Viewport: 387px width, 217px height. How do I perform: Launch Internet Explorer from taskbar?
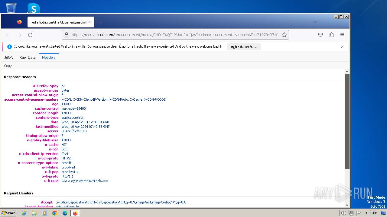point(24,213)
